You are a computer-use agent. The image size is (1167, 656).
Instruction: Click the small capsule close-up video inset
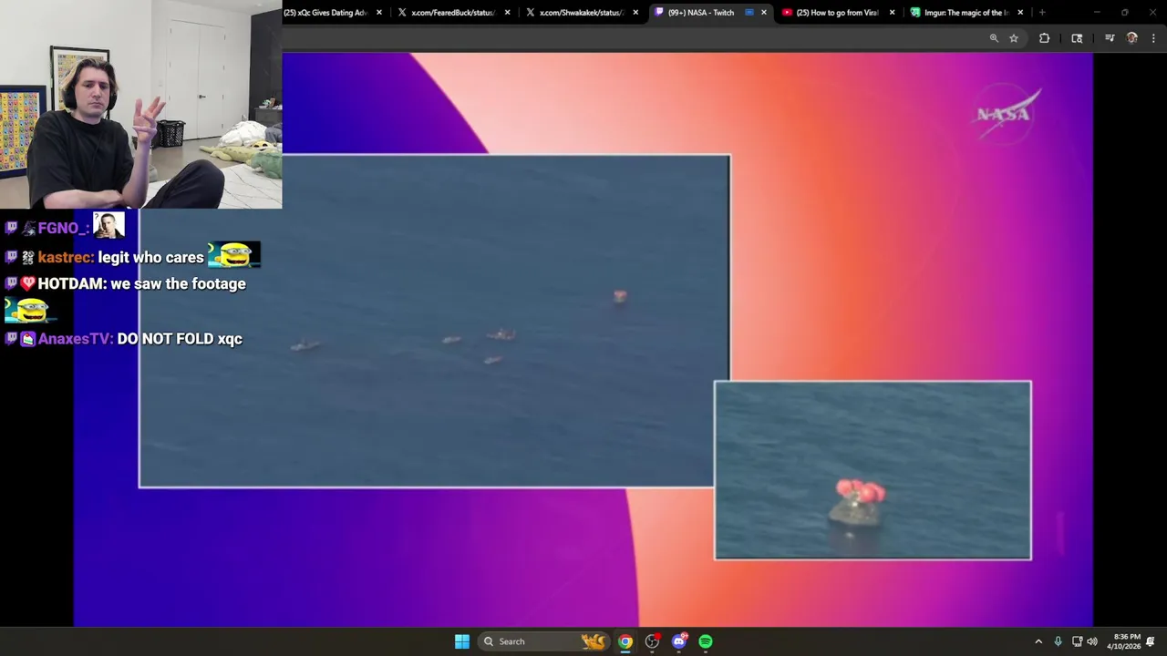873,470
